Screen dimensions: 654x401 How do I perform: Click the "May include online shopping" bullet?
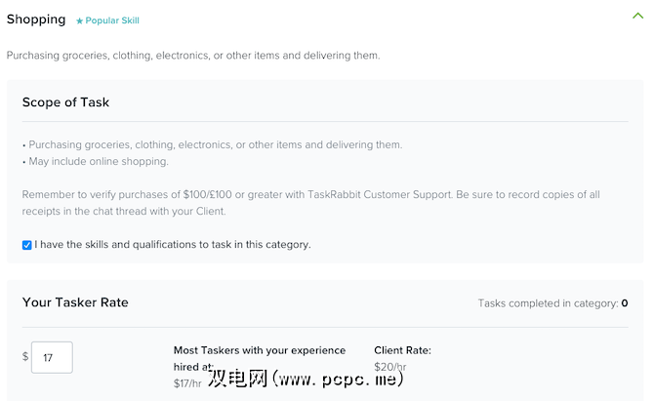coord(98,161)
